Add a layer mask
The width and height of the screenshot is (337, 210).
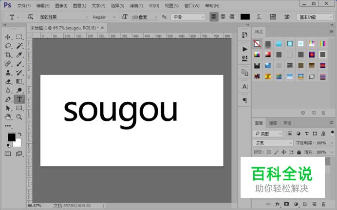[x=286, y=204]
